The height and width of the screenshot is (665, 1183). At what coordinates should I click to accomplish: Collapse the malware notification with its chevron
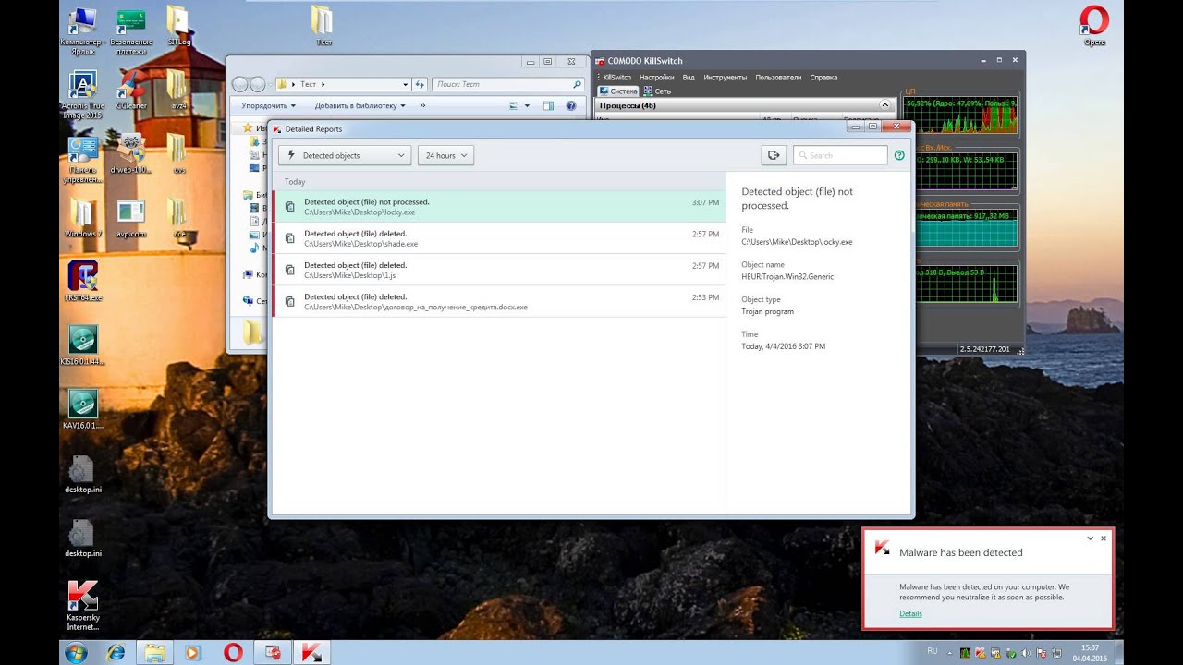pyautogui.click(x=1090, y=538)
